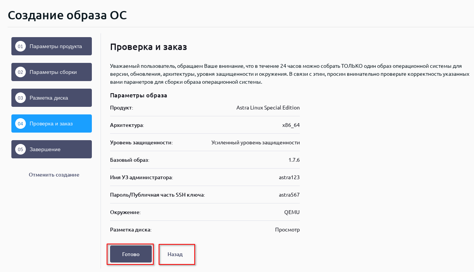This screenshot has width=474, height=272.
Task: Click the astra567 password value
Action: pyautogui.click(x=289, y=195)
